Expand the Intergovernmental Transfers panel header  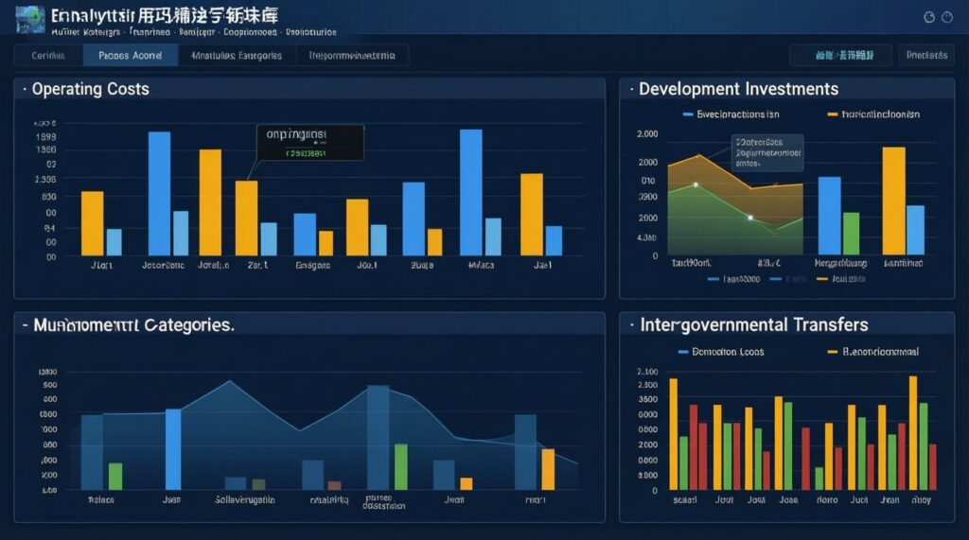[x=630, y=325]
